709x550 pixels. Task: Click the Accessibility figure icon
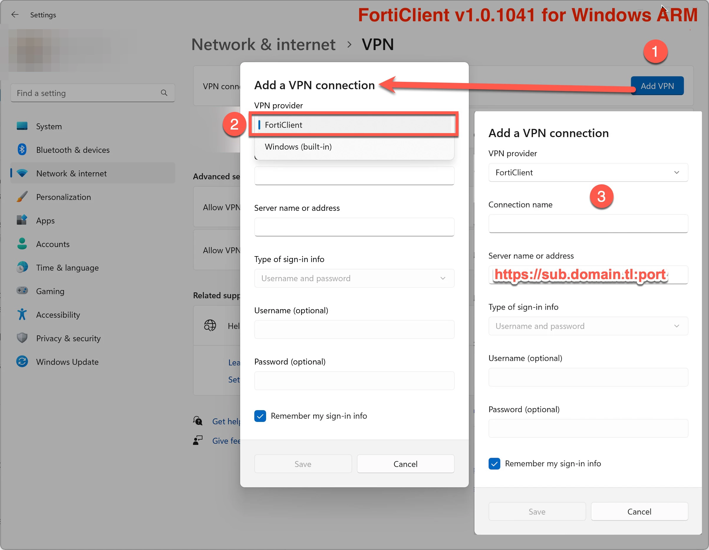22,314
